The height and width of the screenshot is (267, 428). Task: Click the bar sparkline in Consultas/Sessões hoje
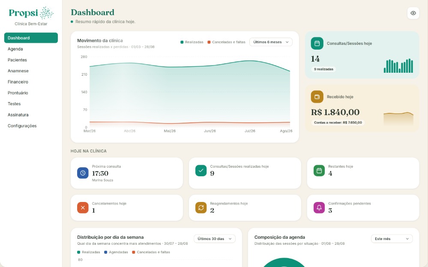pyautogui.click(x=398, y=66)
